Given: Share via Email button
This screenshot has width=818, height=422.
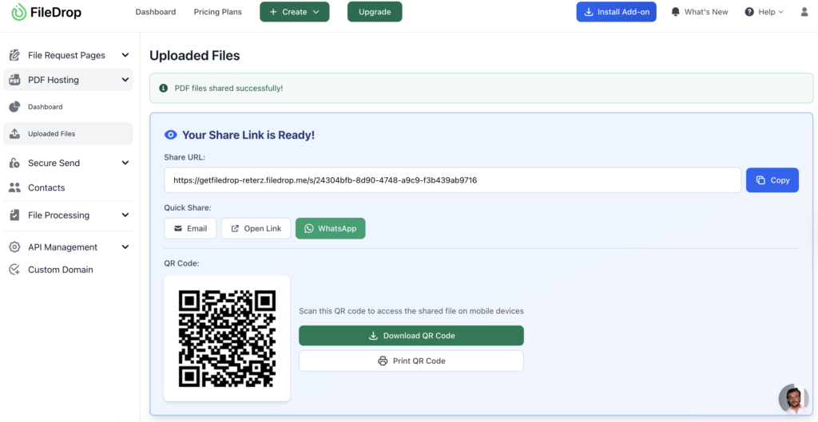Looking at the screenshot, I should pyautogui.click(x=190, y=228).
